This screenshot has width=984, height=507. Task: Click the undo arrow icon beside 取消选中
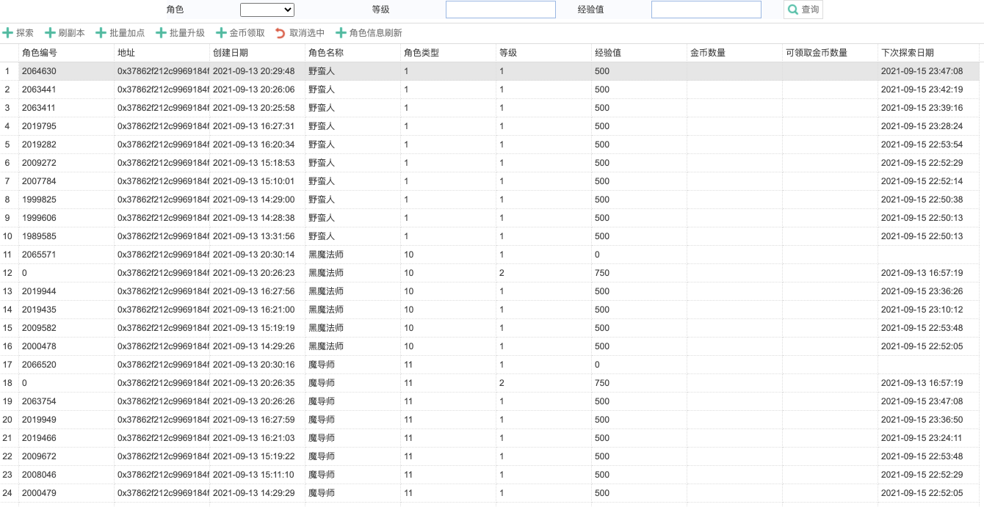coord(281,33)
